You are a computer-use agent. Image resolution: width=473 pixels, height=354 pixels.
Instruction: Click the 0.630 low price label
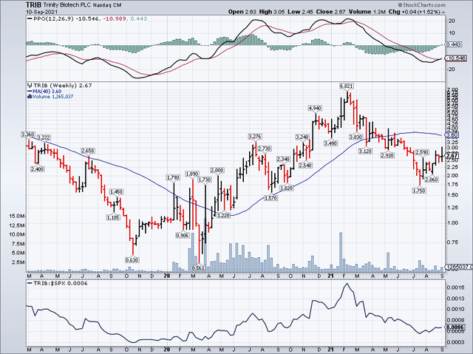tap(132, 260)
